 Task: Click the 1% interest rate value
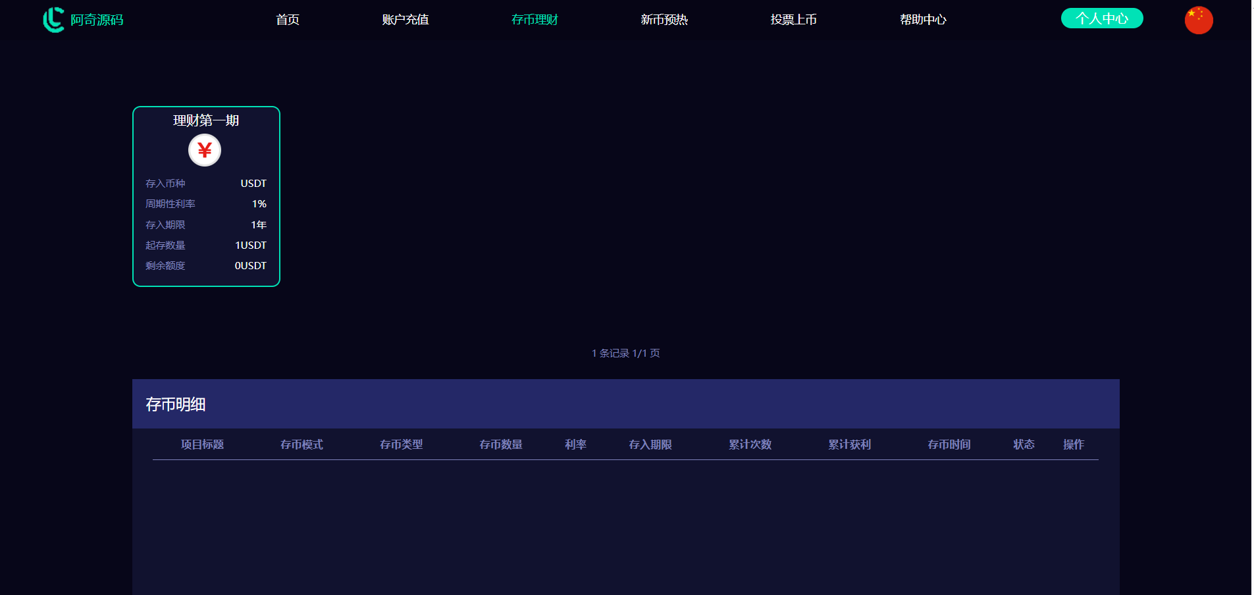[x=259, y=204]
